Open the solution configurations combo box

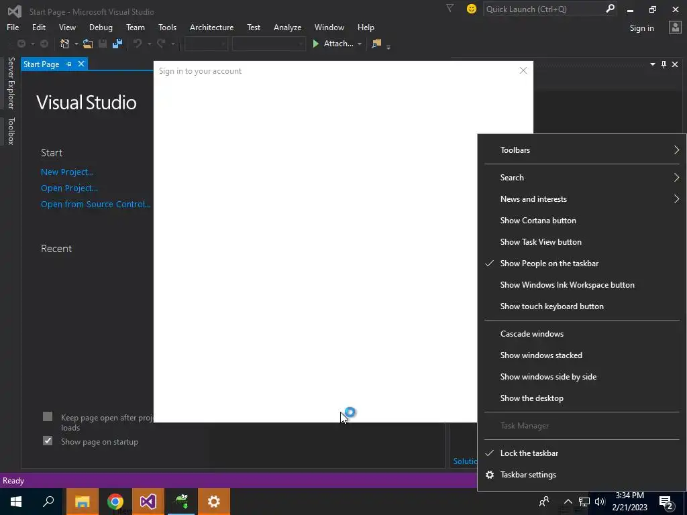pyautogui.click(x=206, y=44)
